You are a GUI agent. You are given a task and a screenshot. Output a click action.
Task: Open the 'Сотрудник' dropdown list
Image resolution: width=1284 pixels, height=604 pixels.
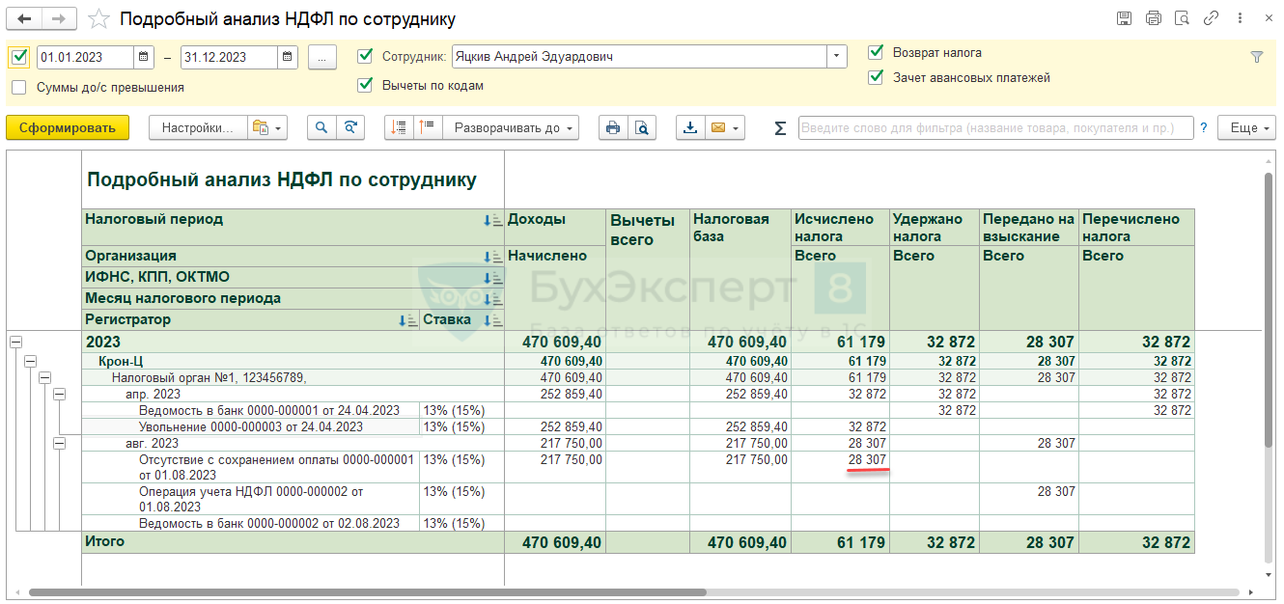(836, 57)
